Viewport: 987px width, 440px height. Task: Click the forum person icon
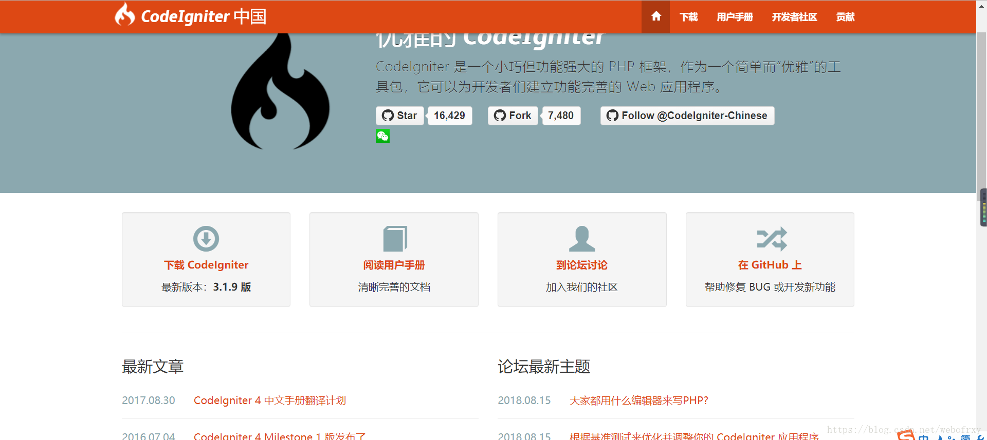pos(582,238)
